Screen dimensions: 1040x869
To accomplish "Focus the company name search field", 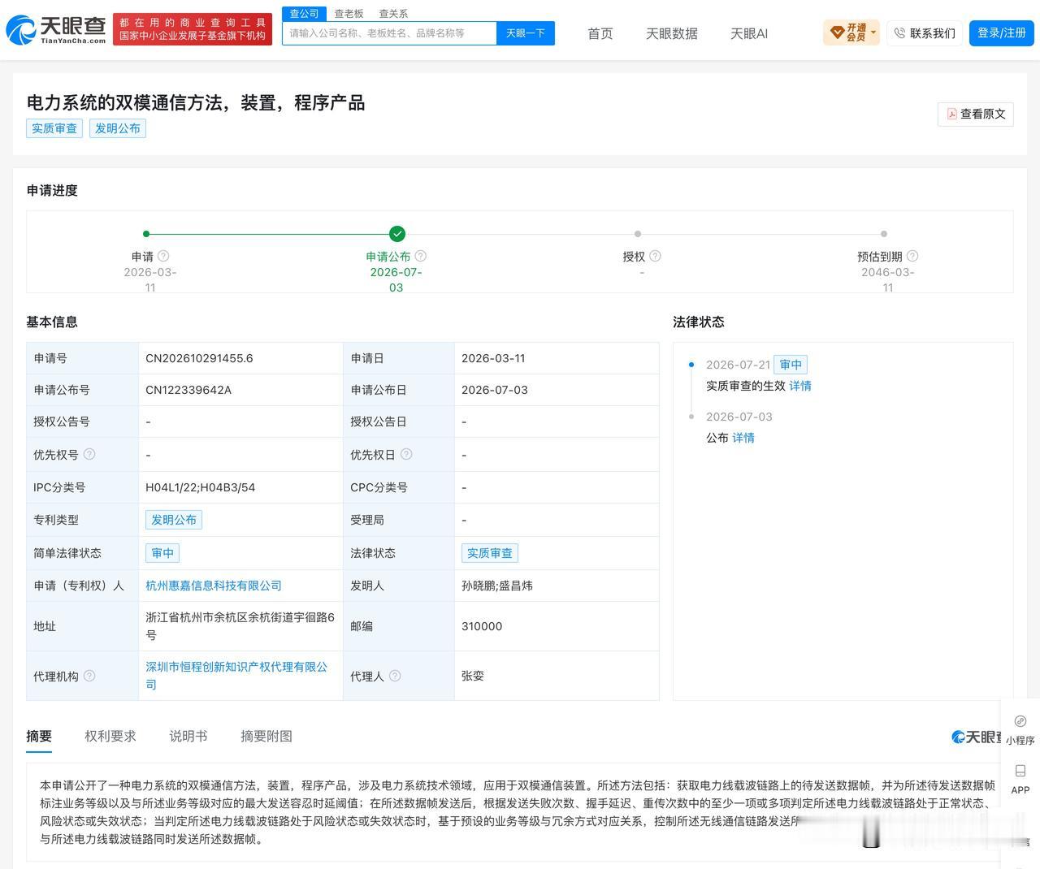I will (x=389, y=33).
